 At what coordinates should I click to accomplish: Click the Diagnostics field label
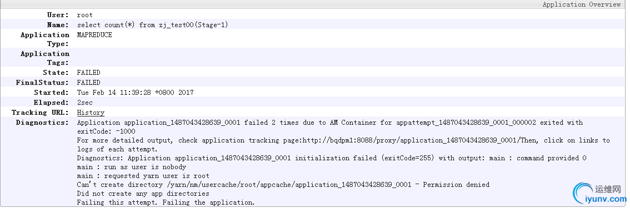43,123
